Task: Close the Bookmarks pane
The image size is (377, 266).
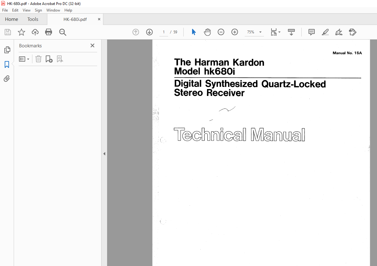Action: coord(92,45)
